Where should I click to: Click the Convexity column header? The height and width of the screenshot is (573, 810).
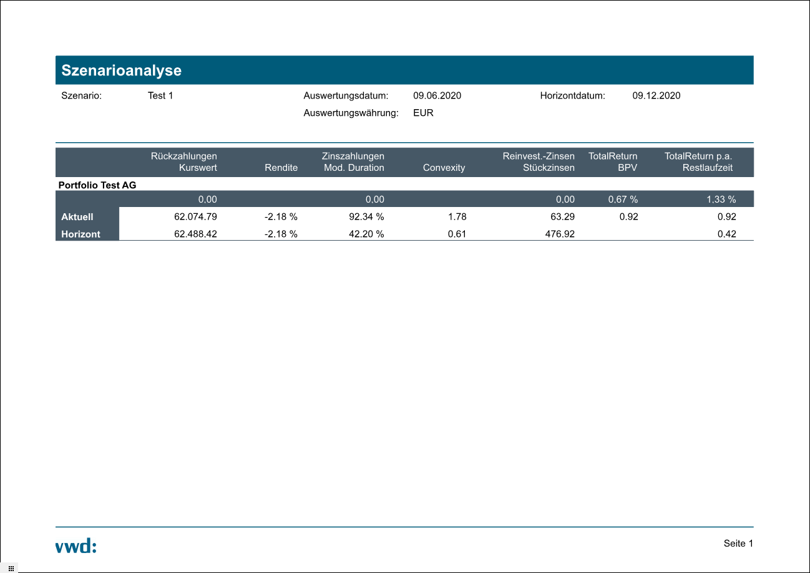click(444, 168)
